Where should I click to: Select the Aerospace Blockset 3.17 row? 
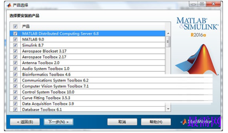[x=88, y=51]
